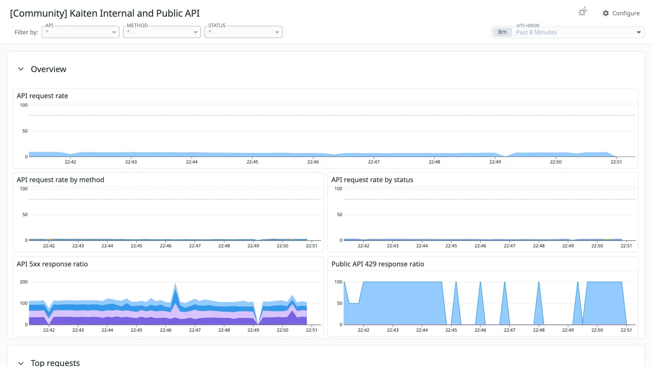The height and width of the screenshot is (367, 652).
Task: Click the Configure gear icon
Action: coord(606,13)
